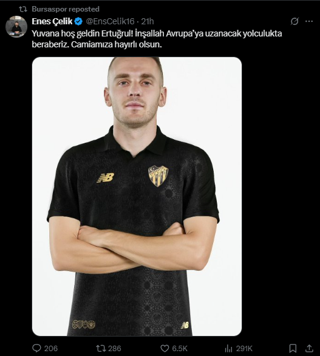Viewport: 320px width, 356px height.
Task: Click the Enes Çelik display name
Action: coord(52,21)
